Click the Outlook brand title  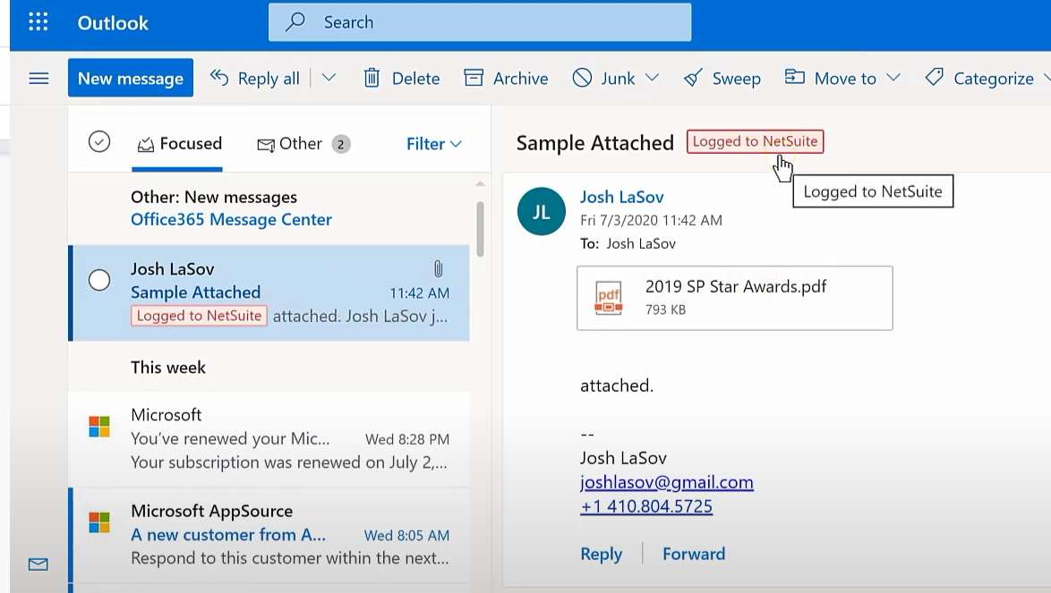tap(113, 22)
